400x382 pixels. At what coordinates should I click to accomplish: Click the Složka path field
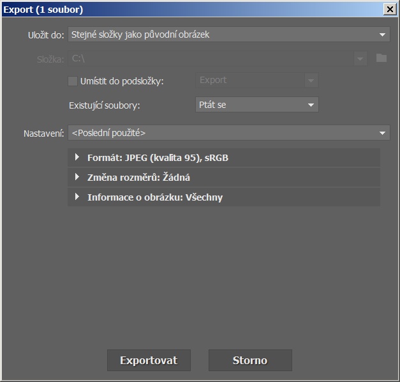pyautogui.click(x=211, y=59)
